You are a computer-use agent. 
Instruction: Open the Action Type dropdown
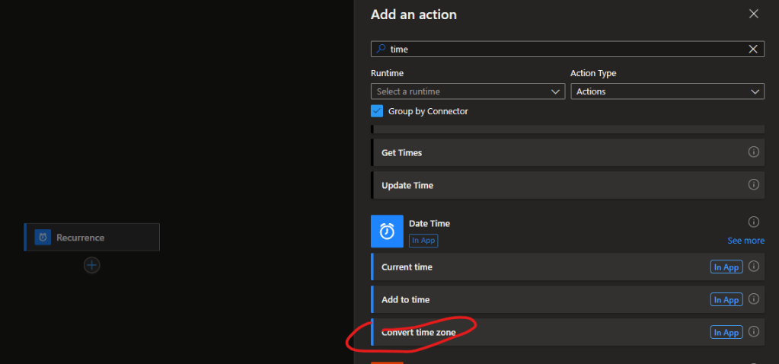click(x=666, y=91)
